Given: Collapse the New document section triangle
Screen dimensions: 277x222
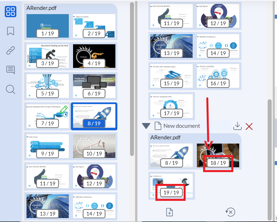Looking at the screenshot, I should (146, 126).
